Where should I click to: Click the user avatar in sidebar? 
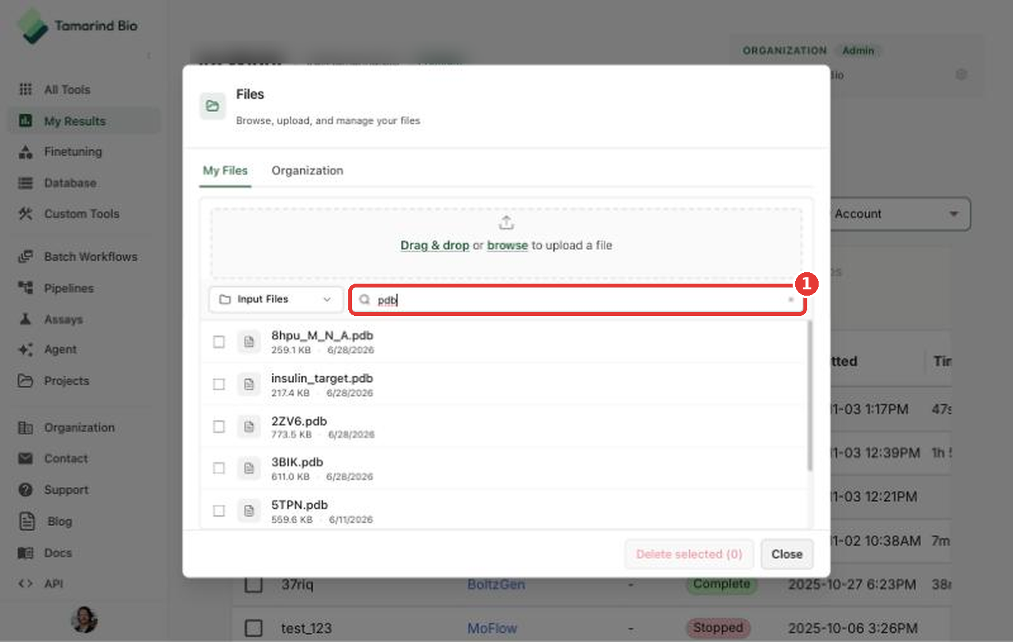[x=84, y=619]
